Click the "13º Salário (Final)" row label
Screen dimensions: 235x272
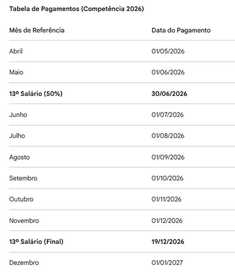[x=36, y=242]
